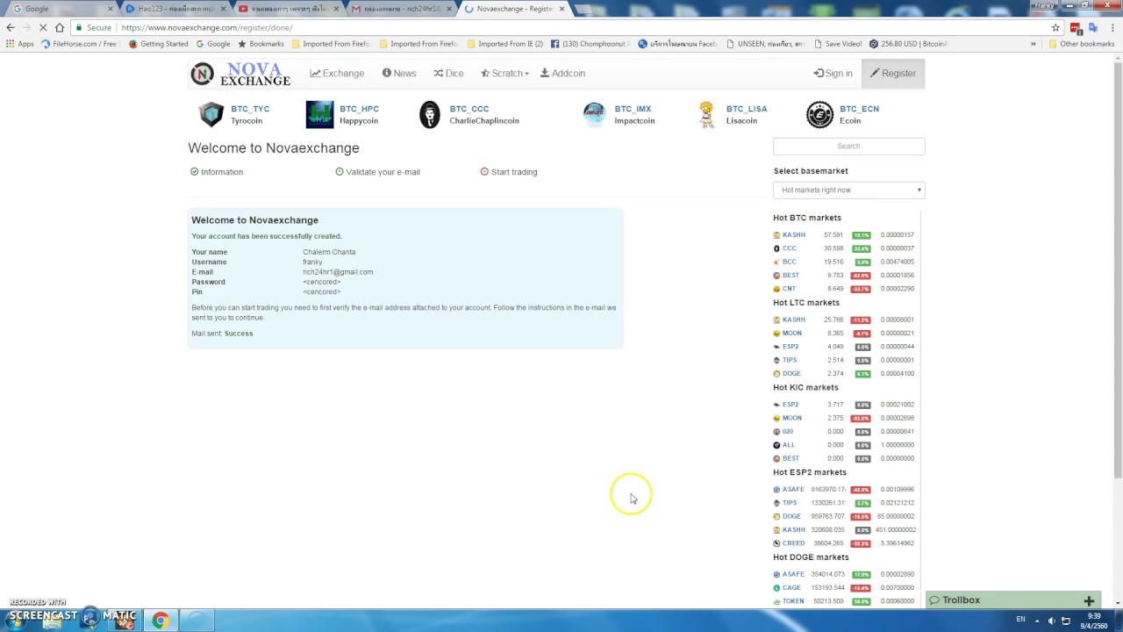Open the Save Video bookmark
The height and width of the screenshot is (632, 1123).
(838, 44)
